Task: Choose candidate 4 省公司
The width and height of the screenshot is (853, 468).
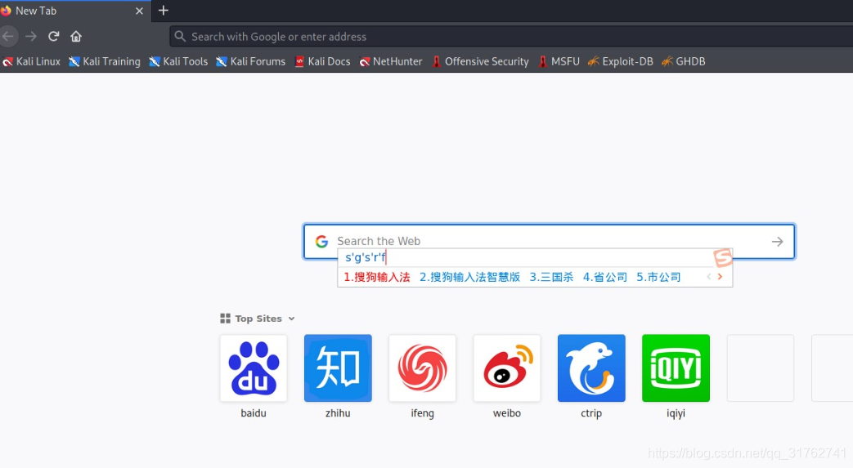Action: point(605,277)
